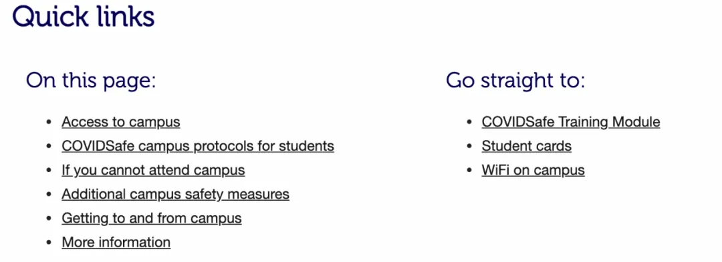Go to If you cannot attend campus
This screenshot has width=722, height=262.
pos(153,170)
